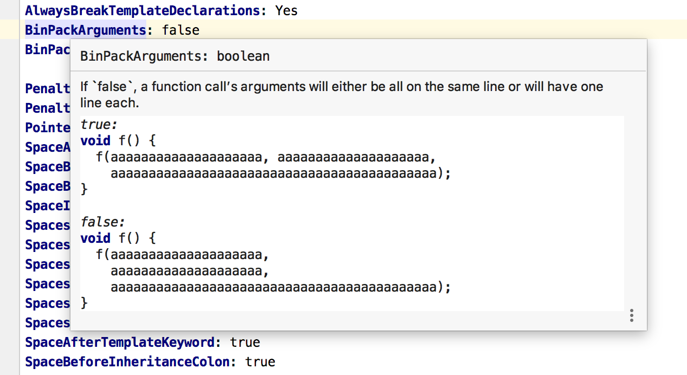The width and height of the screenshot is (687, 375).
Task: Click the upper of the two Penalt keys
Action: pyautogui.click(x=48, y=89)
